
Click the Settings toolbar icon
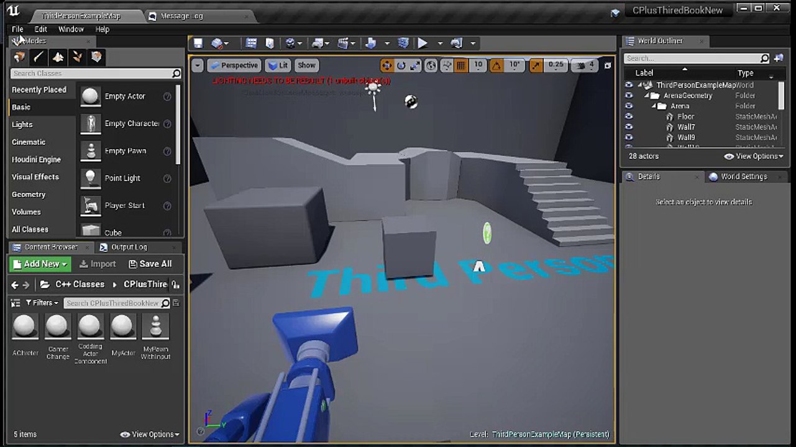[x=290, y=43]
